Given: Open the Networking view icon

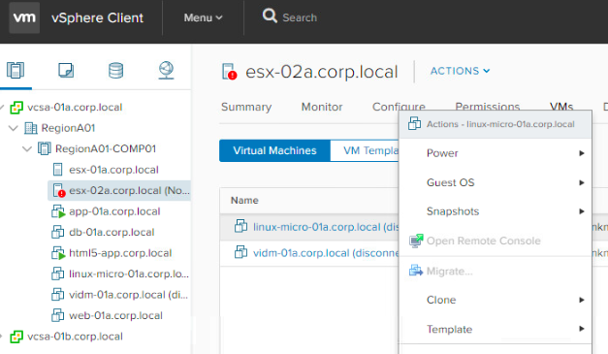Looking at the screenshot, I should pyautogui.click(x=166, y=70).
